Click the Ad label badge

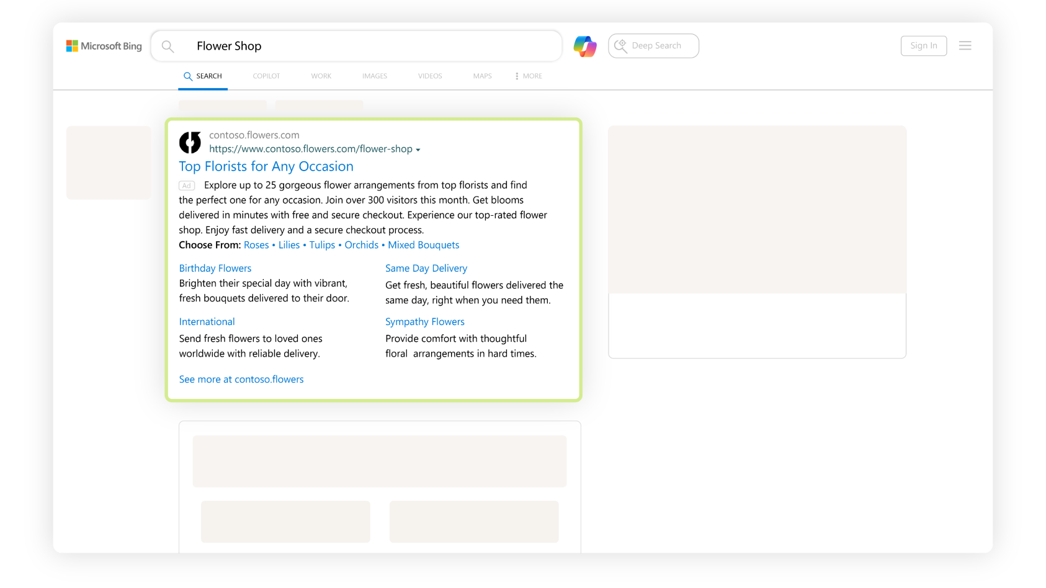pyautogui.click(x=187, y=185)
